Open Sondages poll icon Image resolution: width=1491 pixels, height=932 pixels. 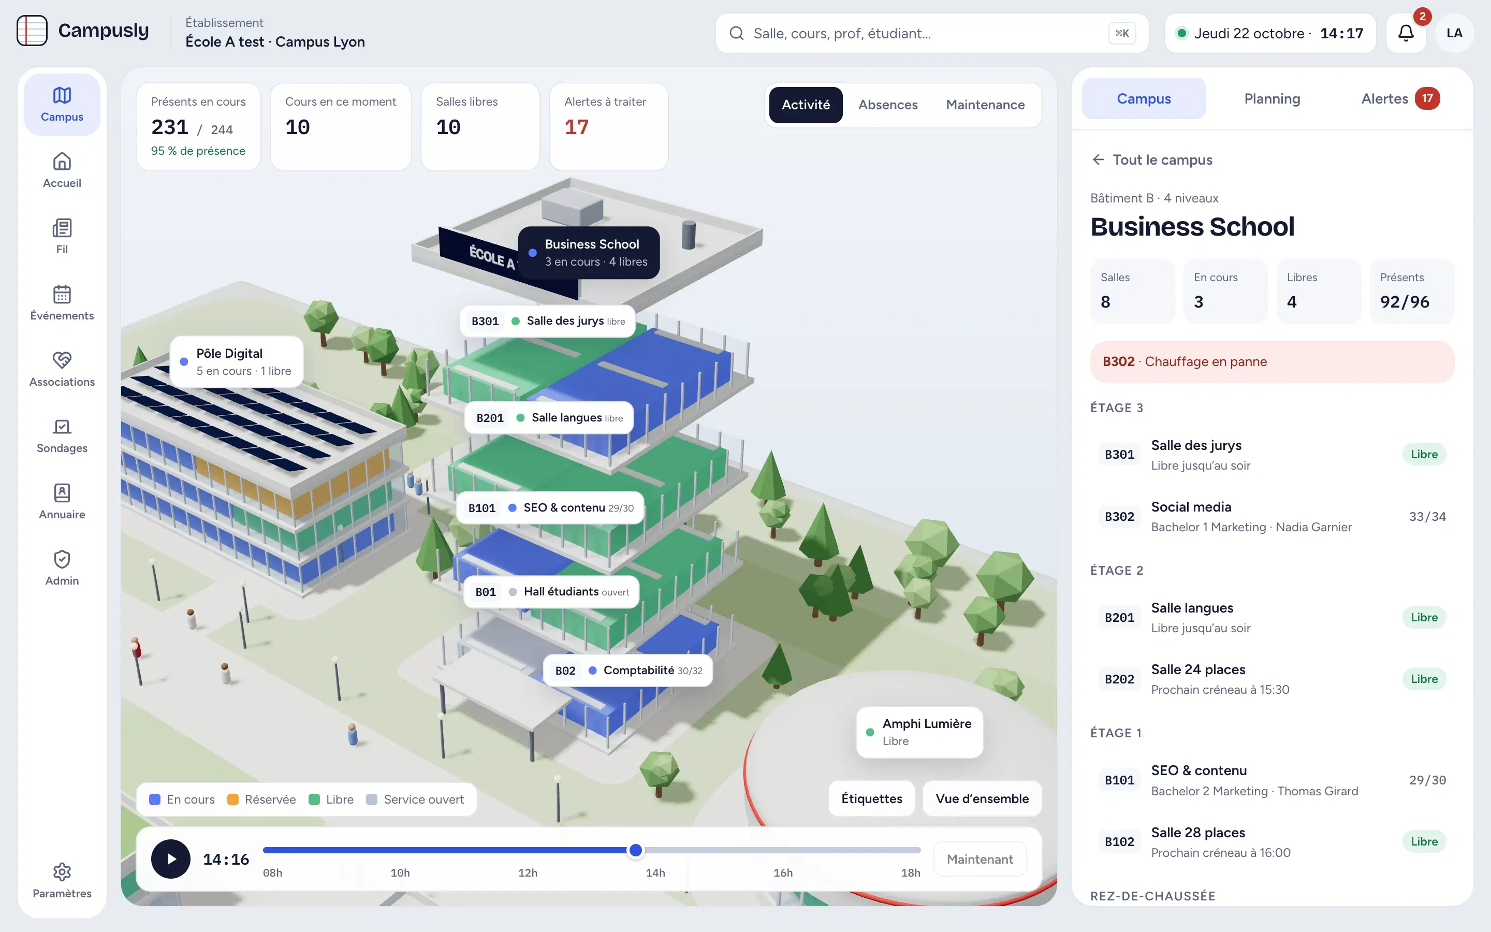pos(62,427)
